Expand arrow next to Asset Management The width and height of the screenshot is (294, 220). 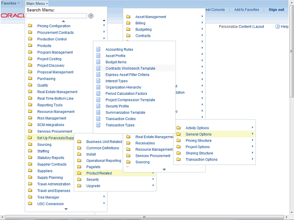coord(202,16)
